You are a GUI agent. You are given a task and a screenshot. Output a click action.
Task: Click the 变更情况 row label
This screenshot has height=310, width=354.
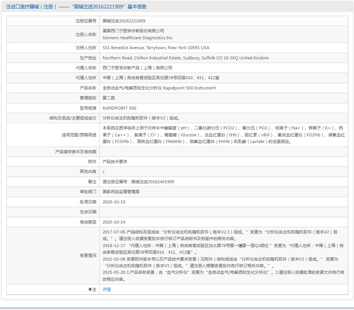click(x=88, y=255)
